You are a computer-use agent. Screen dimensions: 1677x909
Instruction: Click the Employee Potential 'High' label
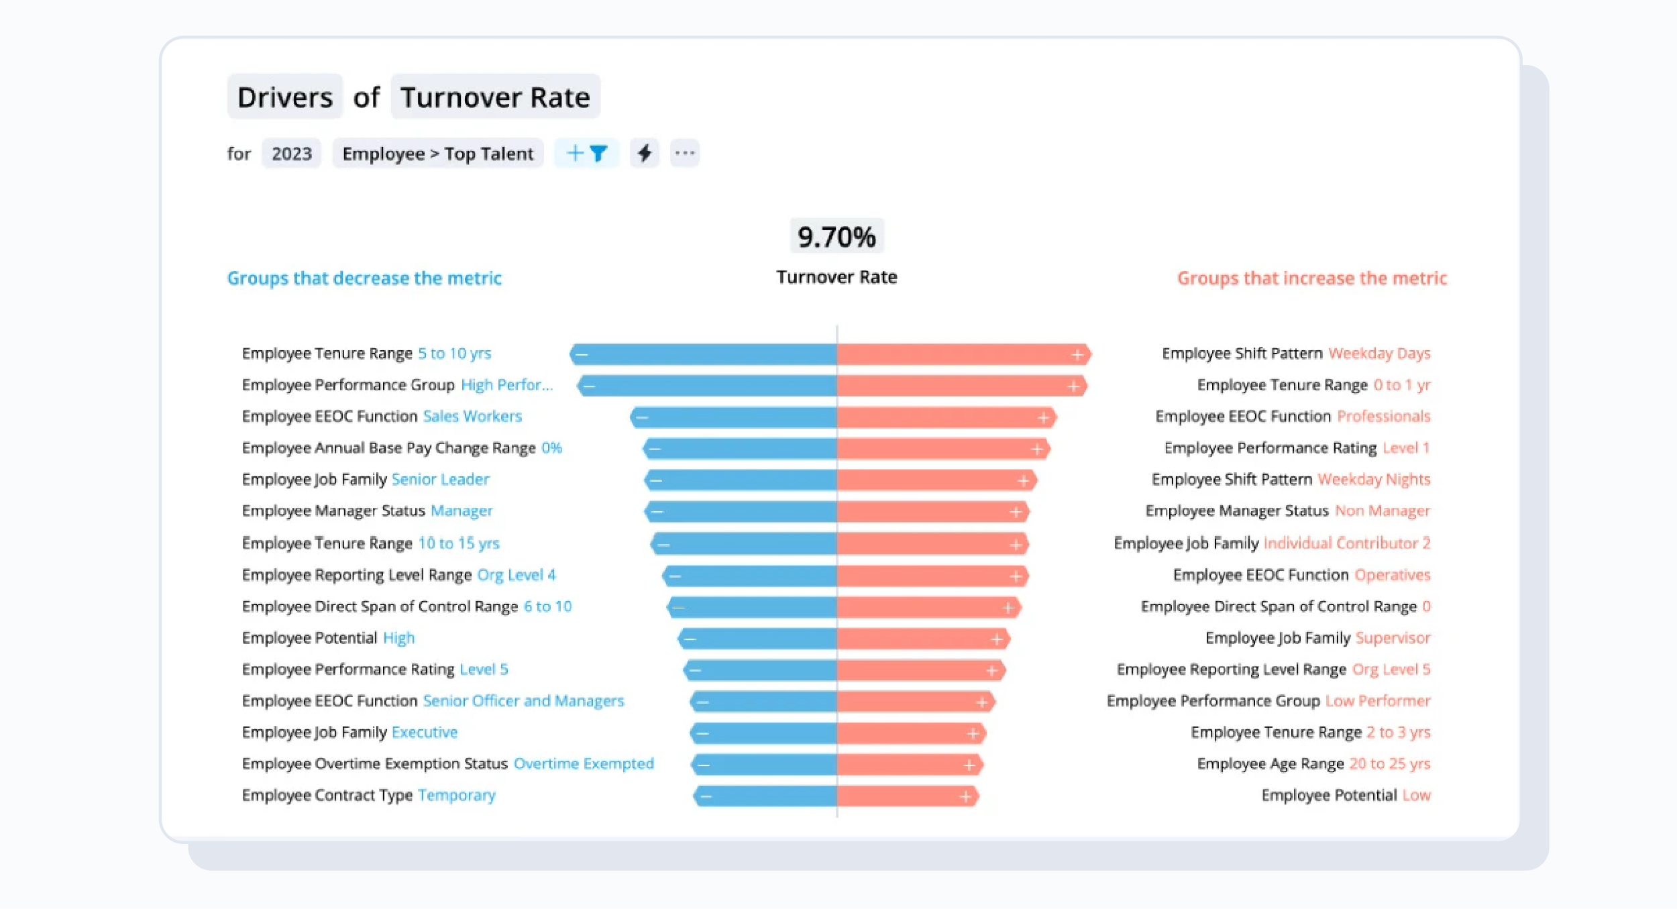coord(398,637)
